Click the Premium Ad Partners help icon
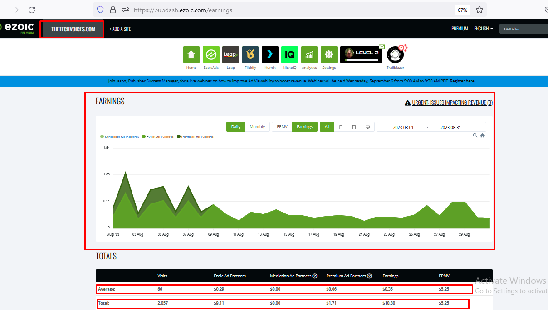Viewport: 548px width, 310px height. tap(370, 276)
